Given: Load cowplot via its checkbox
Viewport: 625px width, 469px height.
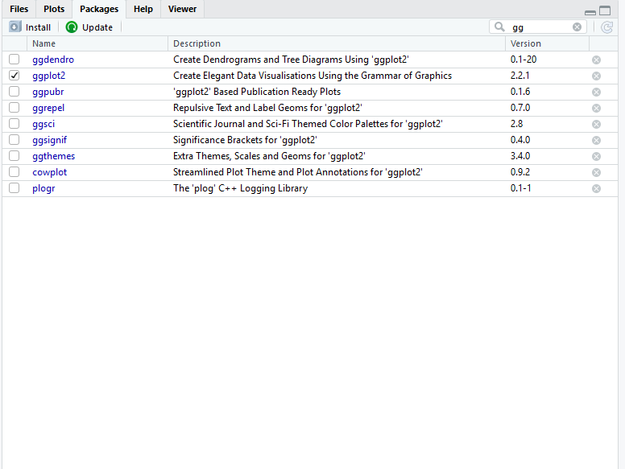Looking at the screenshot, I should click(14, 171).
